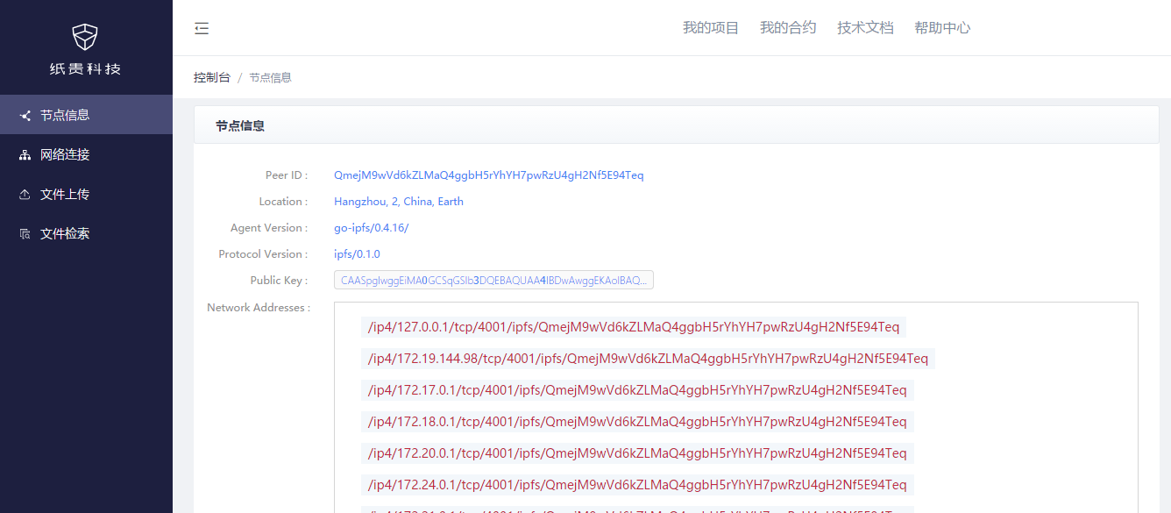Click the network connection hierarchy icon
The height and width of the screenshot is (513, 1171).
click(x=25, y=155)
